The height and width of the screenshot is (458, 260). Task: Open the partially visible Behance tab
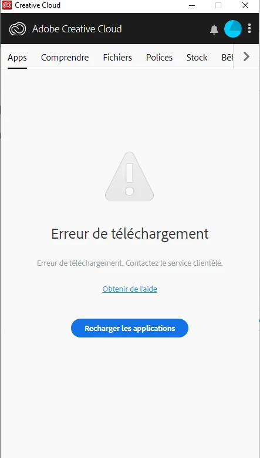(227, 58)
